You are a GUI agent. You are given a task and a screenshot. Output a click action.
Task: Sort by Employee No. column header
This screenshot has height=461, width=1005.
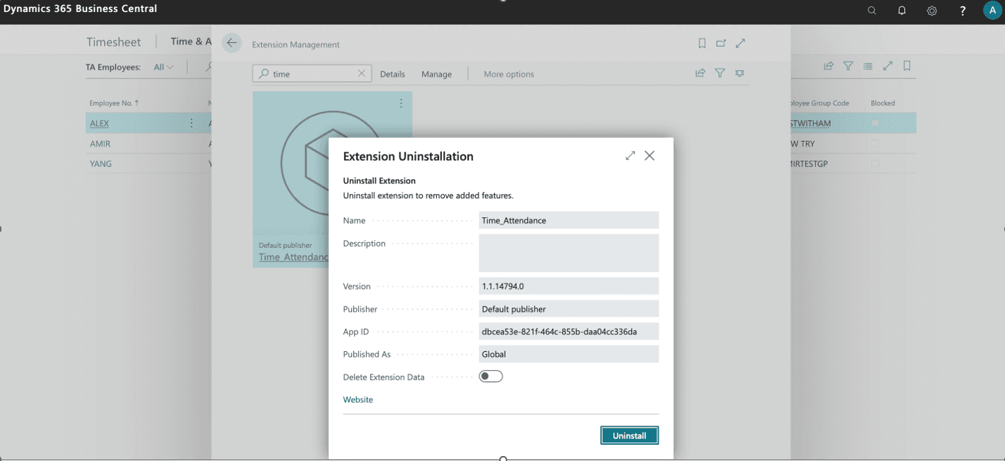pyautogui.click(x=113, y=103)
